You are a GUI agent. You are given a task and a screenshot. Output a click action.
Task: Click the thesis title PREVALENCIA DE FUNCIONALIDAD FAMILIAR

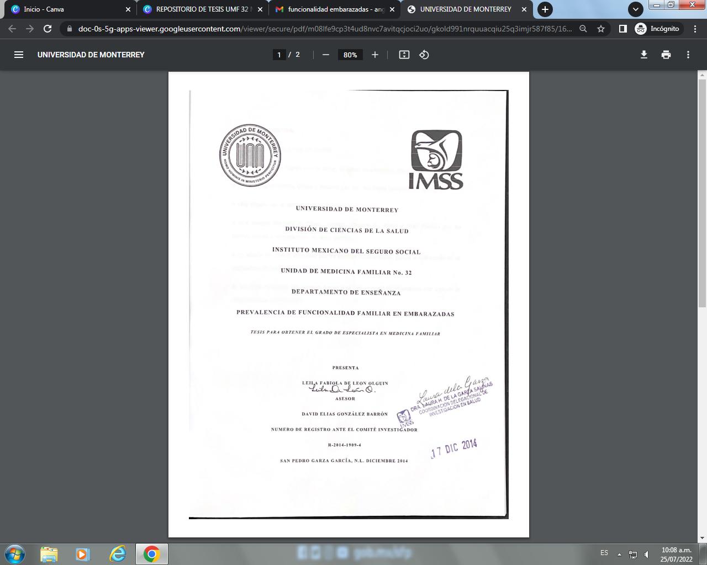[x=345, y=313]
